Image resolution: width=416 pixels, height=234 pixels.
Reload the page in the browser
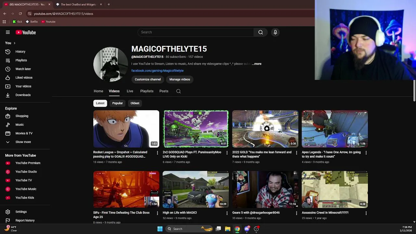pos(20,14)
